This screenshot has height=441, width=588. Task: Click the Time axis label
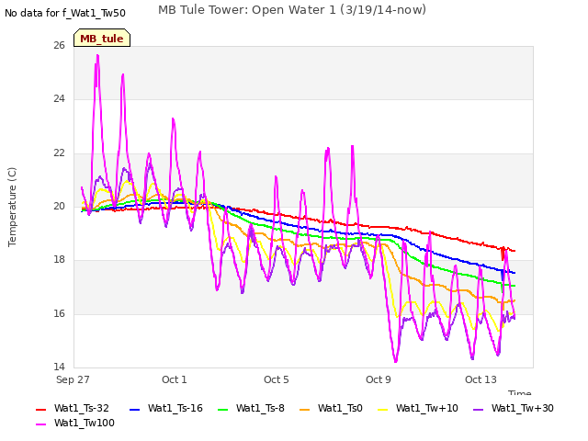[x=520, y=392]
